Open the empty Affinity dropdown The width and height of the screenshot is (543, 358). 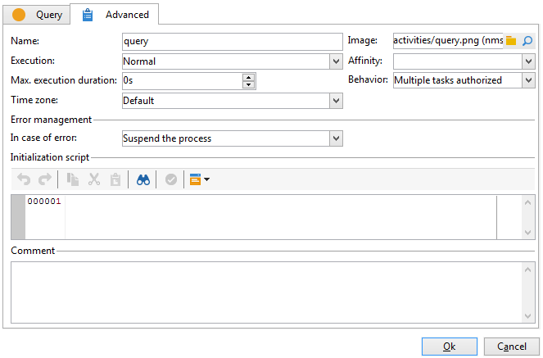(x=528, y=61)
